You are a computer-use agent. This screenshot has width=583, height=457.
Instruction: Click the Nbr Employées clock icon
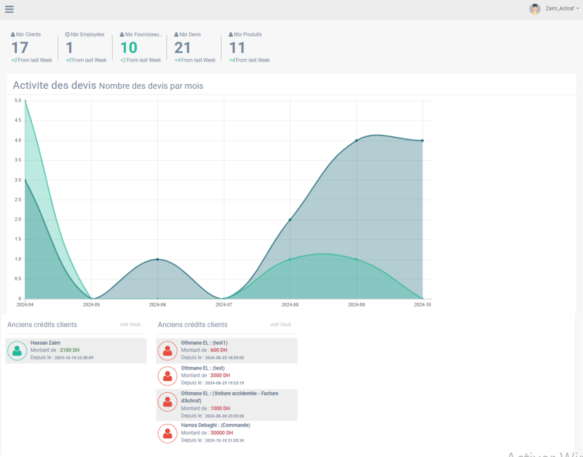coord(67,34)
